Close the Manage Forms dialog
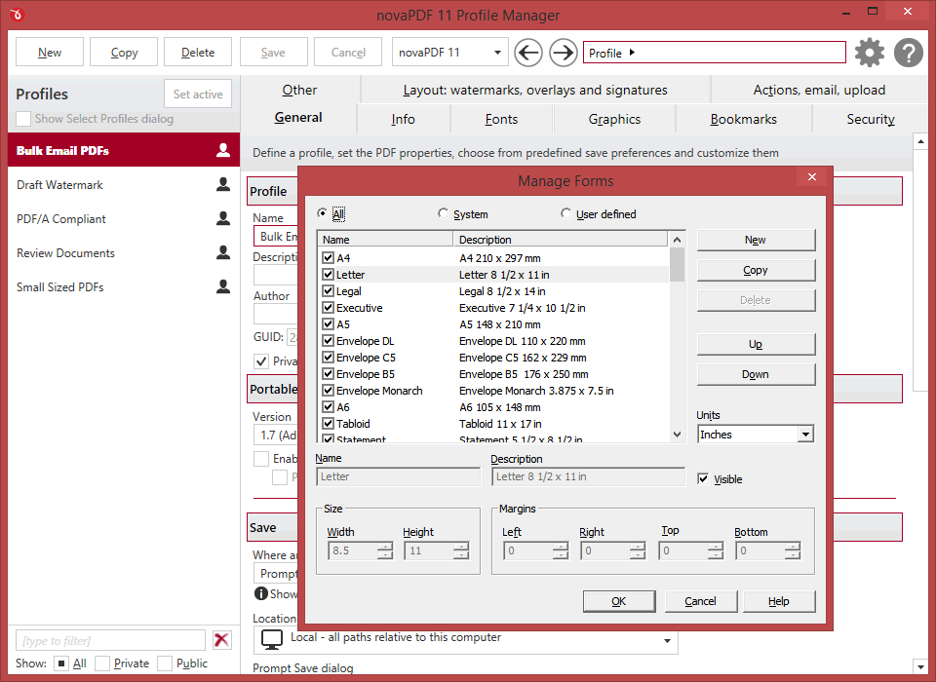The height and width of the screenshot is (682, 936). [812, 176]
